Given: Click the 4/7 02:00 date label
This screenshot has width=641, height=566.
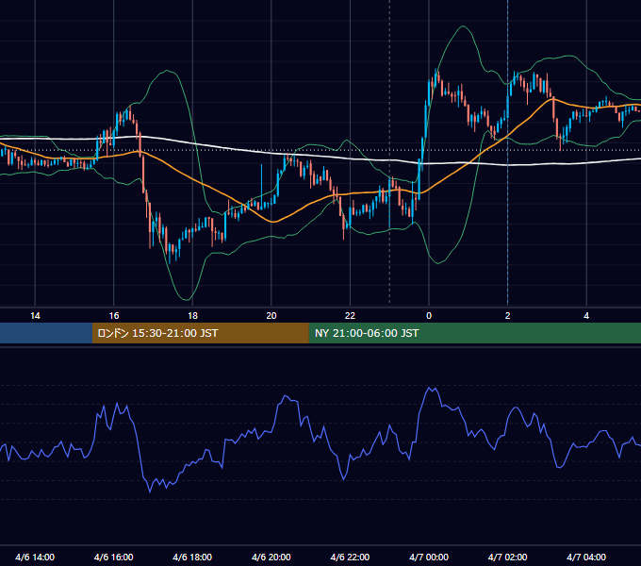Looking at the screenshot, I should coord(507,557).
